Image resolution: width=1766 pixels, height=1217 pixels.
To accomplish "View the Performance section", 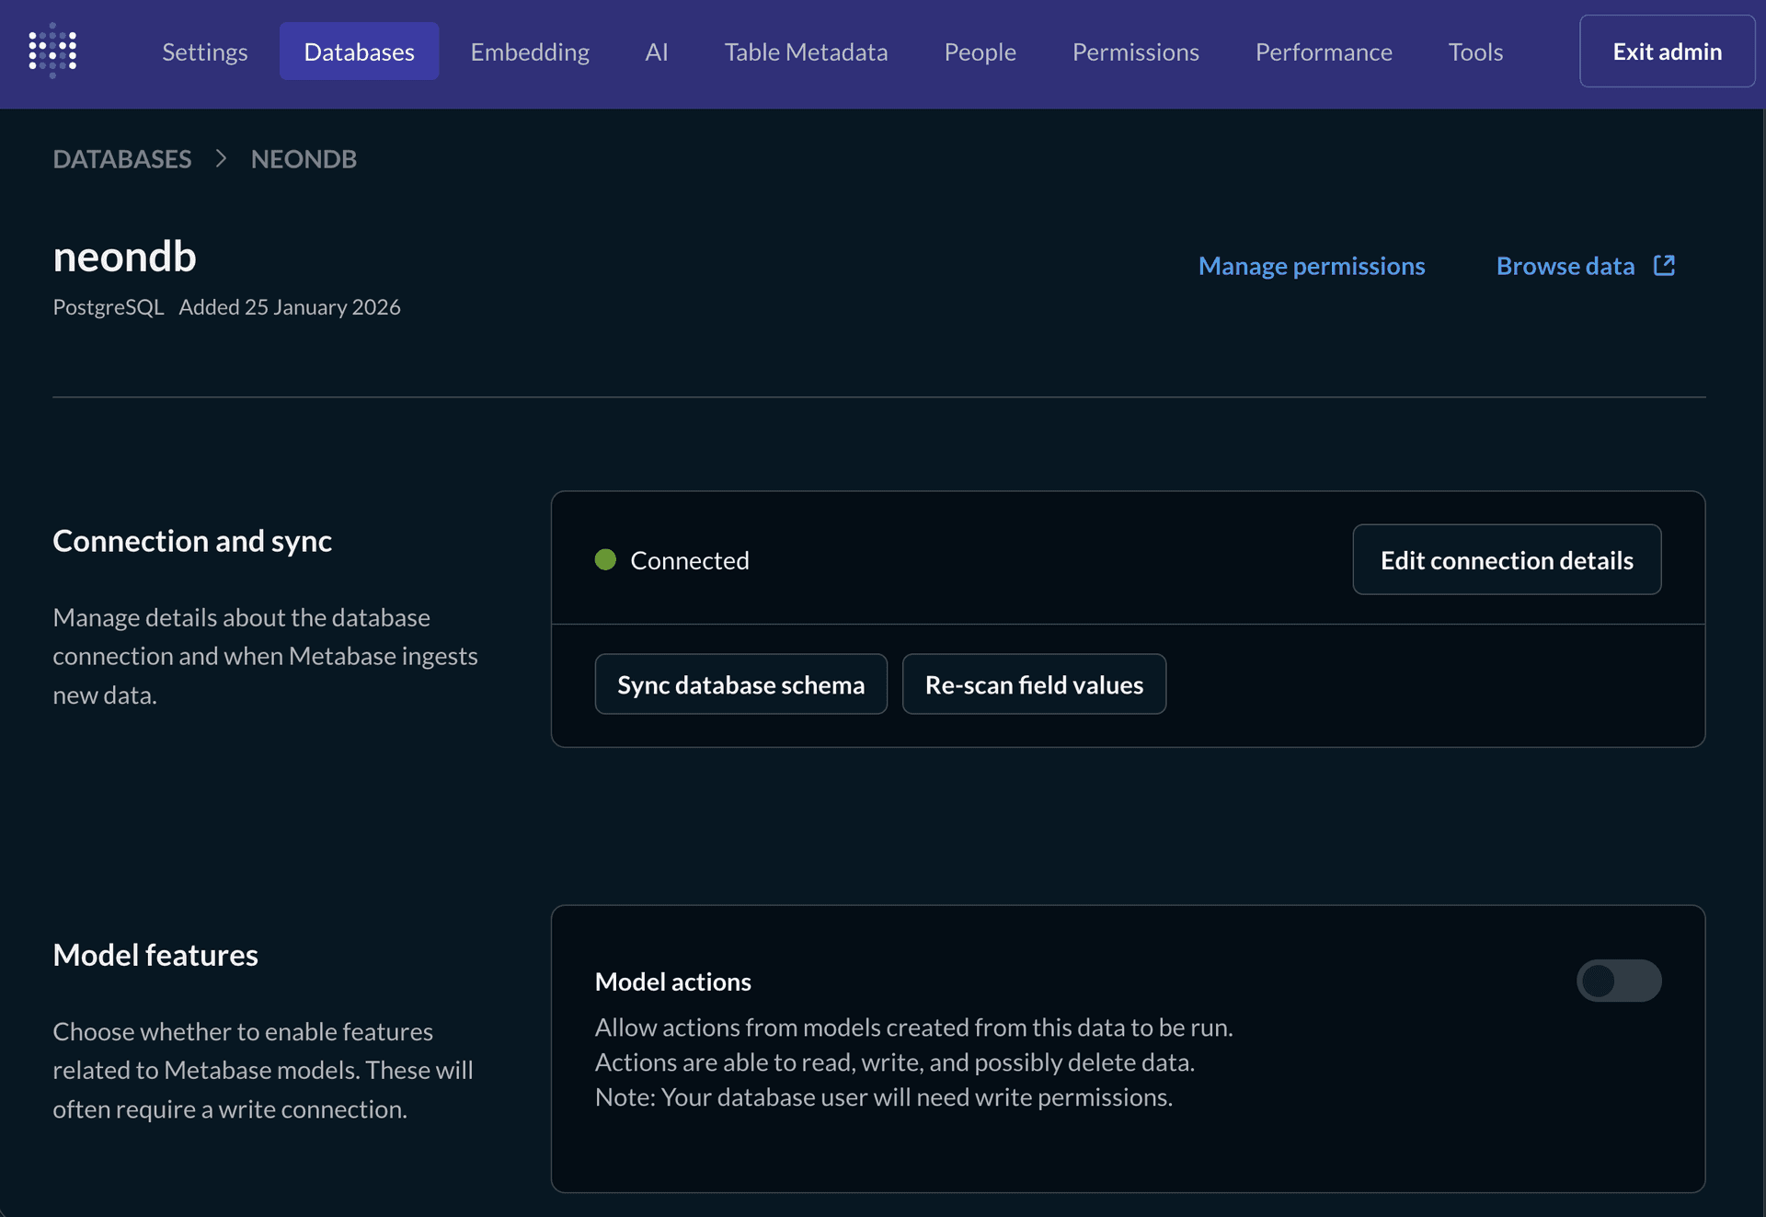I will pos(1324,52).
